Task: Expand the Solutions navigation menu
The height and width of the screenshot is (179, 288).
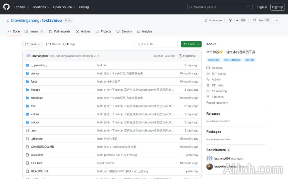Action: tap(40, 7)
